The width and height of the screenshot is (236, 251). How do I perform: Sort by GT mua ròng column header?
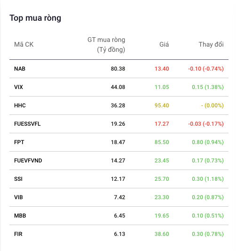click(106, 45)
